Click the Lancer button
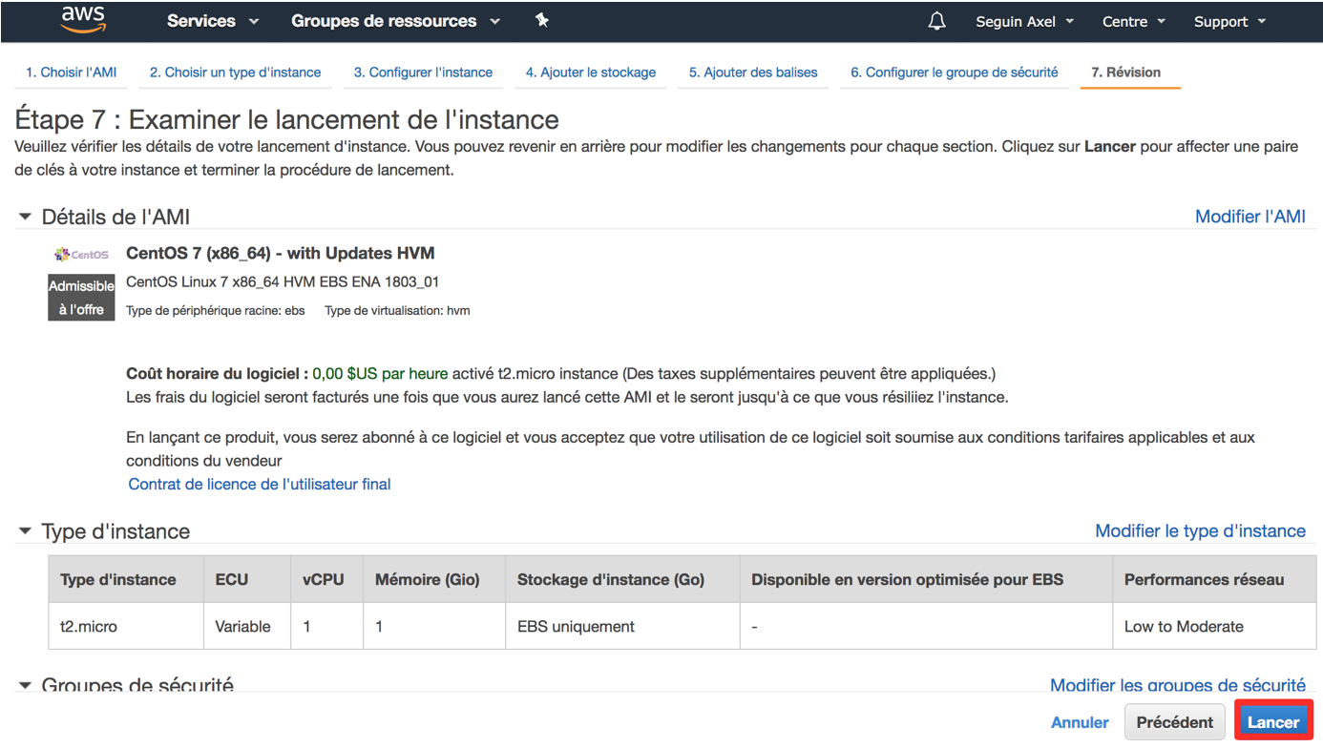 click(1273, 722)
